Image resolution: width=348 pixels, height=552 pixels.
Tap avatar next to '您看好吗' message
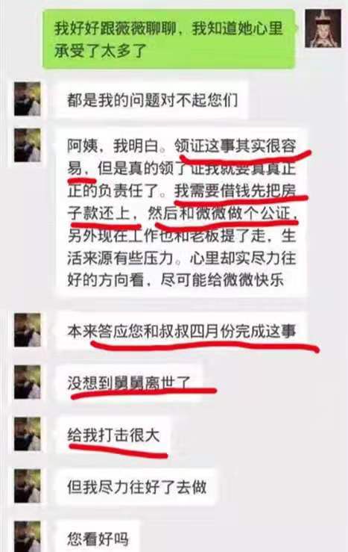click(28, 536)
